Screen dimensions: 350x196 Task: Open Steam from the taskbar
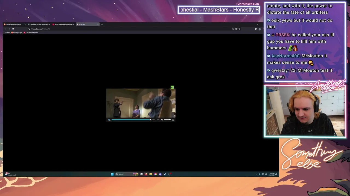[x=165, y=174]
